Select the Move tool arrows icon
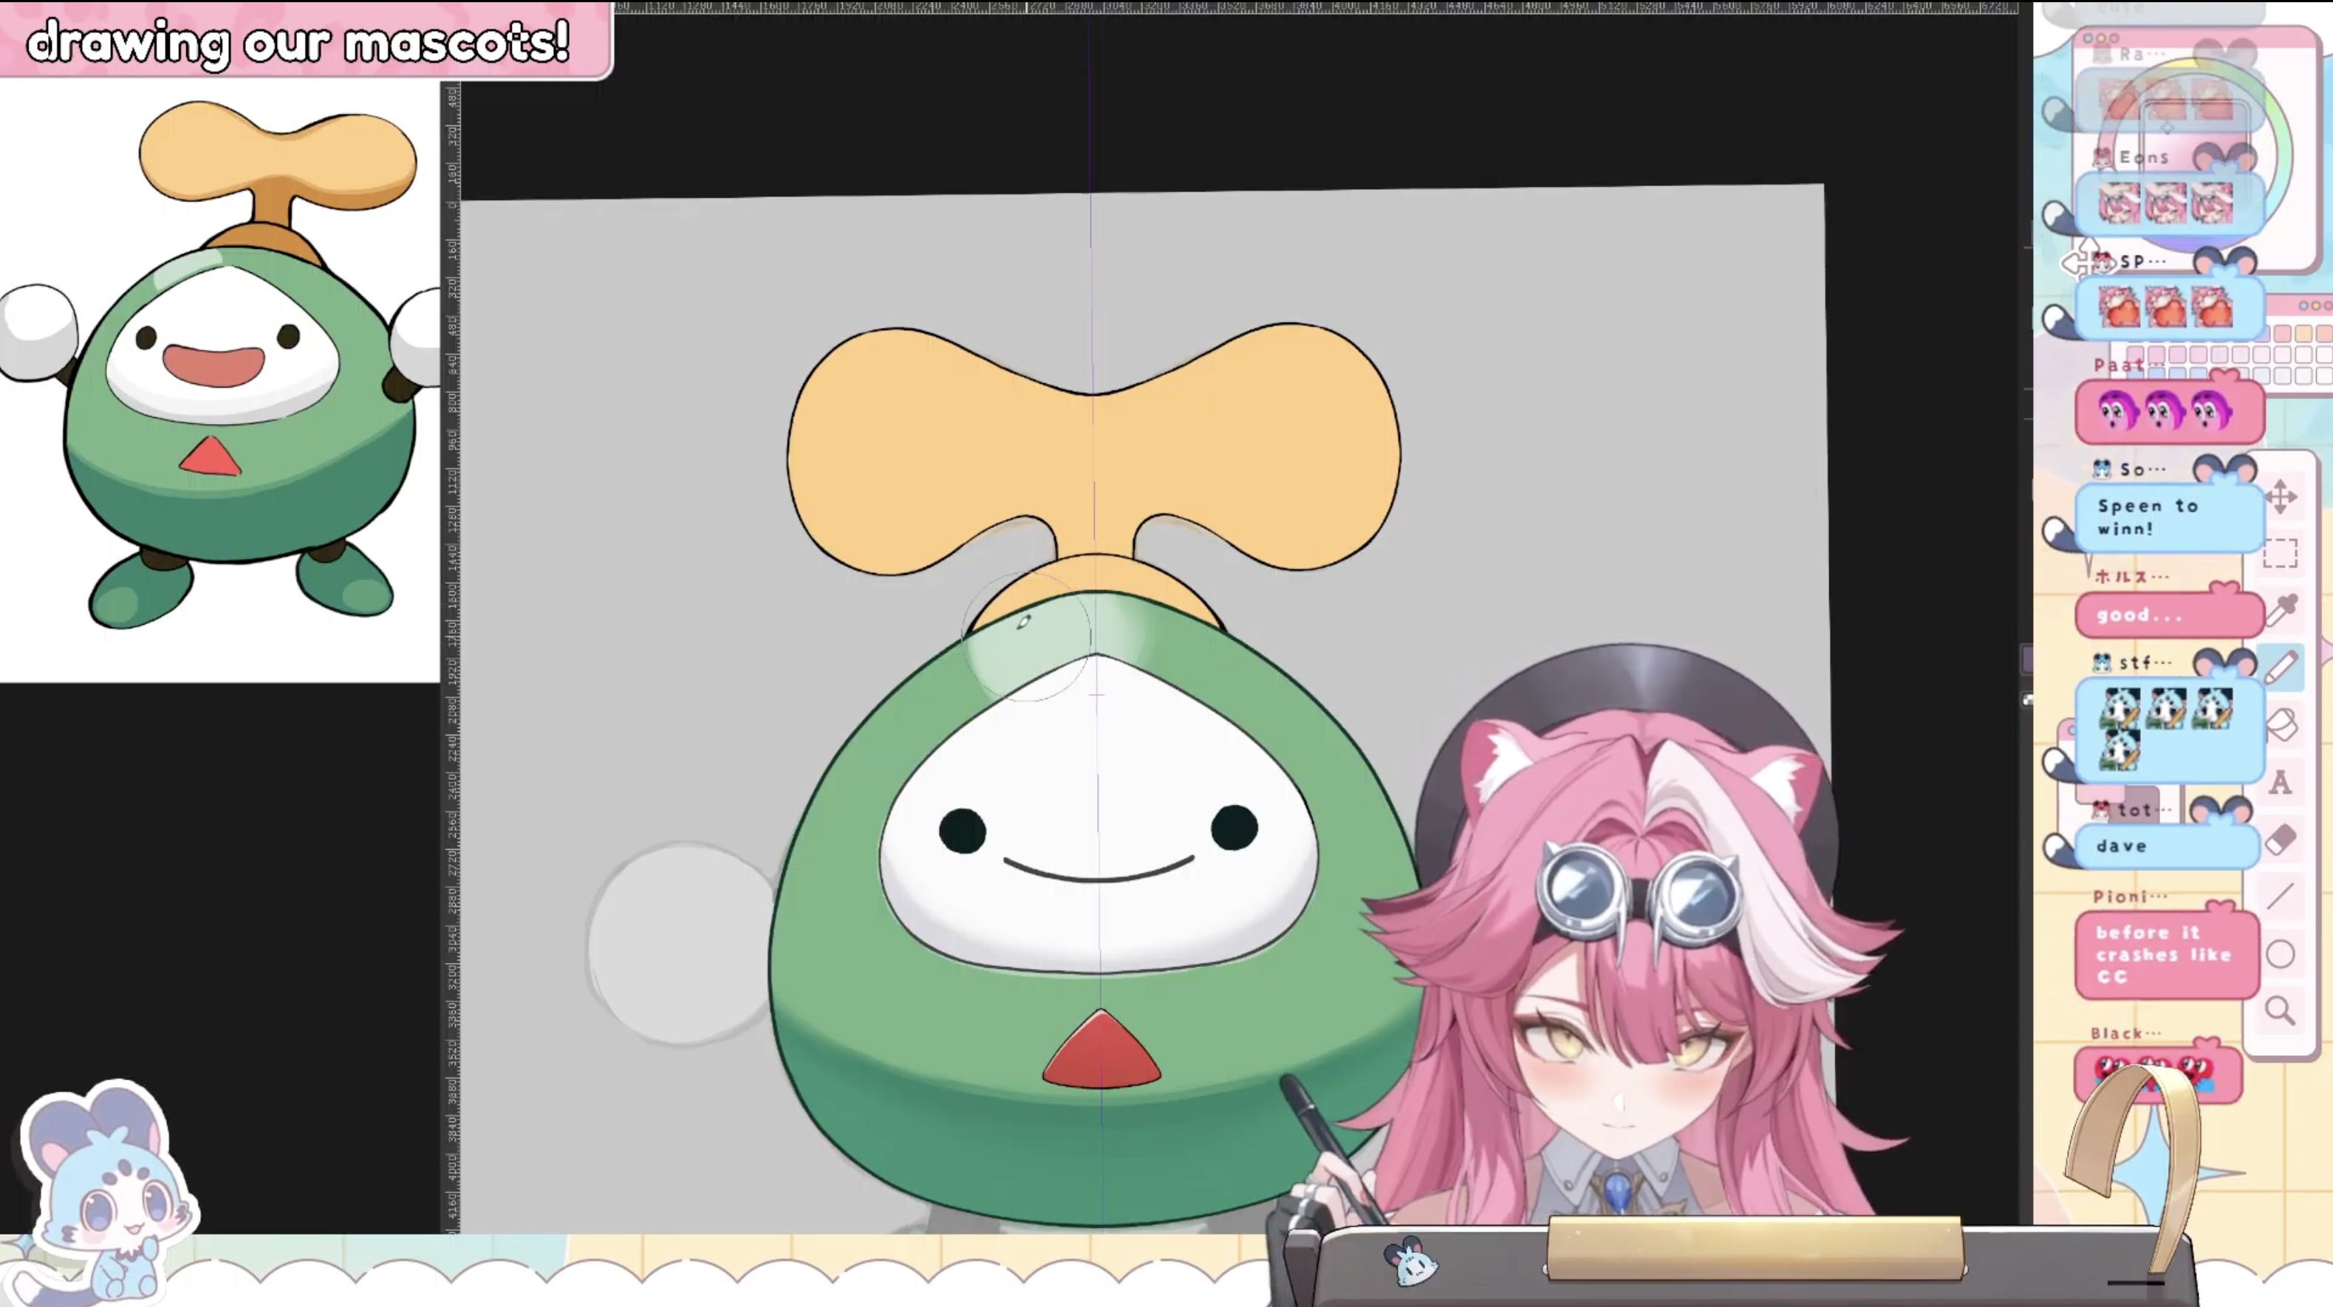This screenshot has height=1307, width=2333. (2281, 496)
